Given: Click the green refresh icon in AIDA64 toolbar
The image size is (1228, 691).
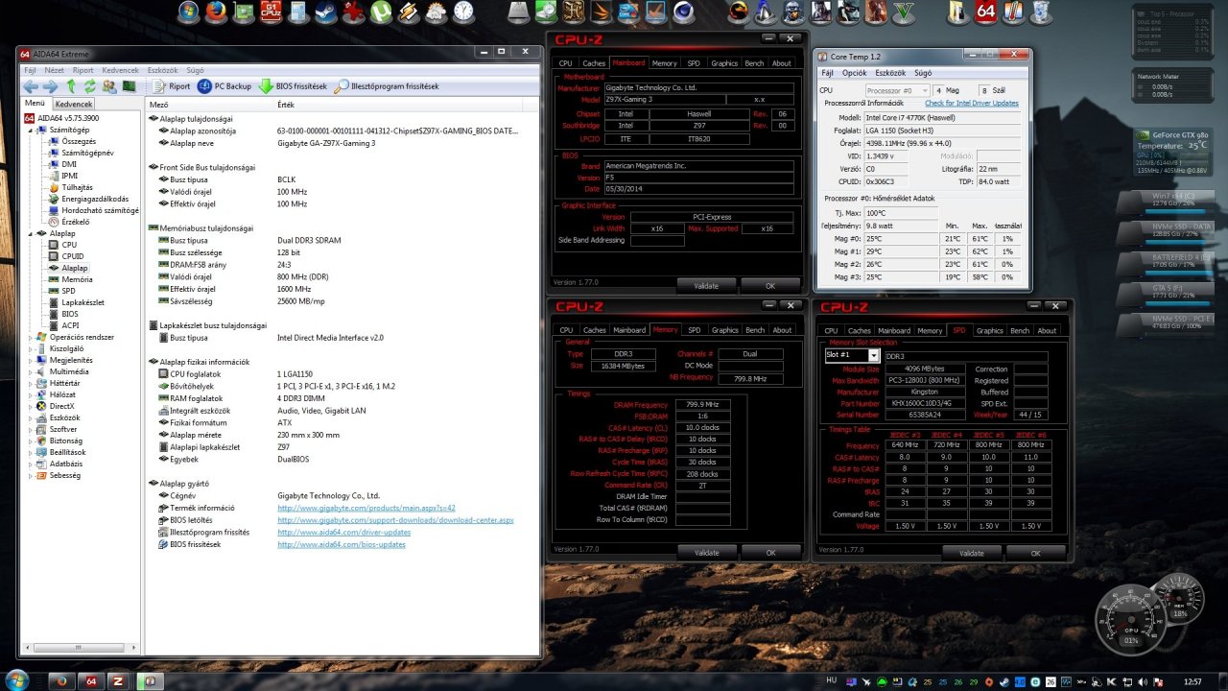Looking at the screenshot, I should point(90,86).
